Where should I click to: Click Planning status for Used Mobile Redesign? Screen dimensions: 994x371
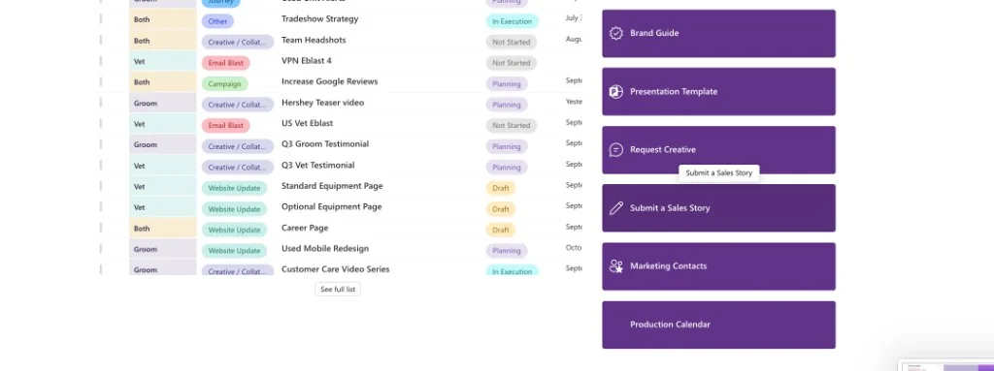pyautogui.click(x=507, y=251)
